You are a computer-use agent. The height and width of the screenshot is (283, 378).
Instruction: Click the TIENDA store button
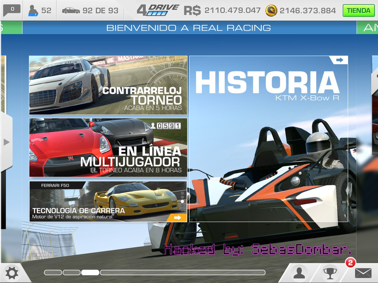pyautogui.click(x=358, y=11)
